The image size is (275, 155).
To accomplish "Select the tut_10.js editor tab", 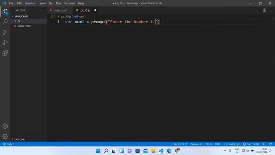I will click(x=85, y=10).
